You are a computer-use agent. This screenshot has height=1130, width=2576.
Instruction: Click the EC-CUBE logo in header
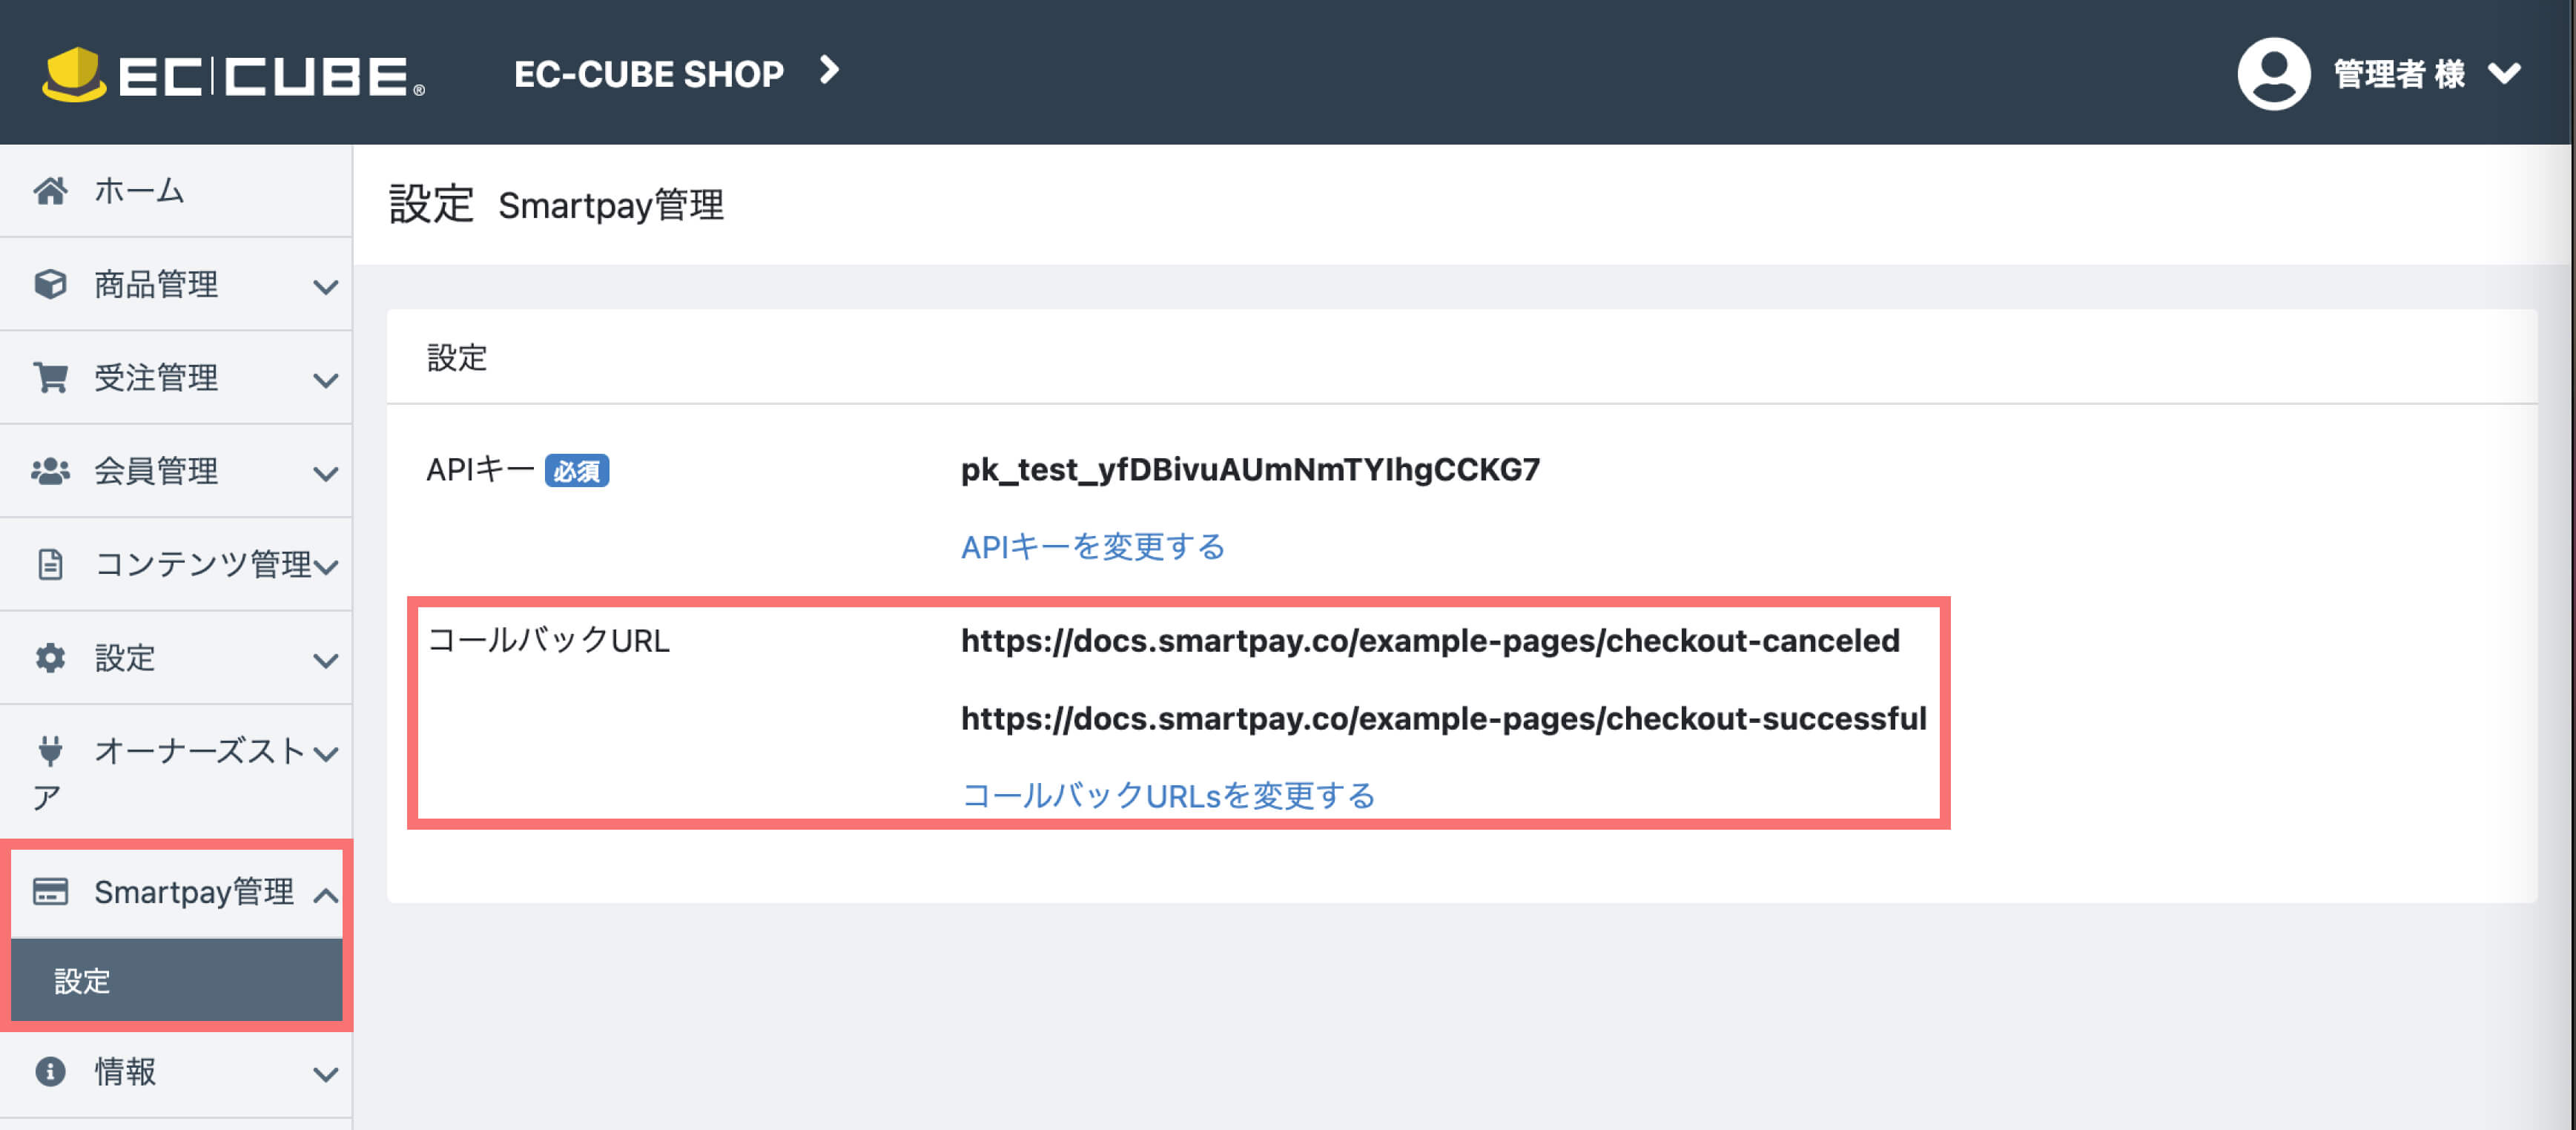click(234, 75)
